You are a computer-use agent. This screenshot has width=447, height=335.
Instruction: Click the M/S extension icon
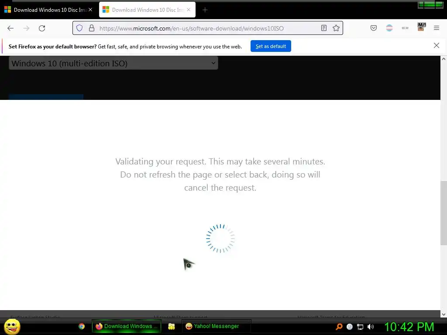pos(421,27)
